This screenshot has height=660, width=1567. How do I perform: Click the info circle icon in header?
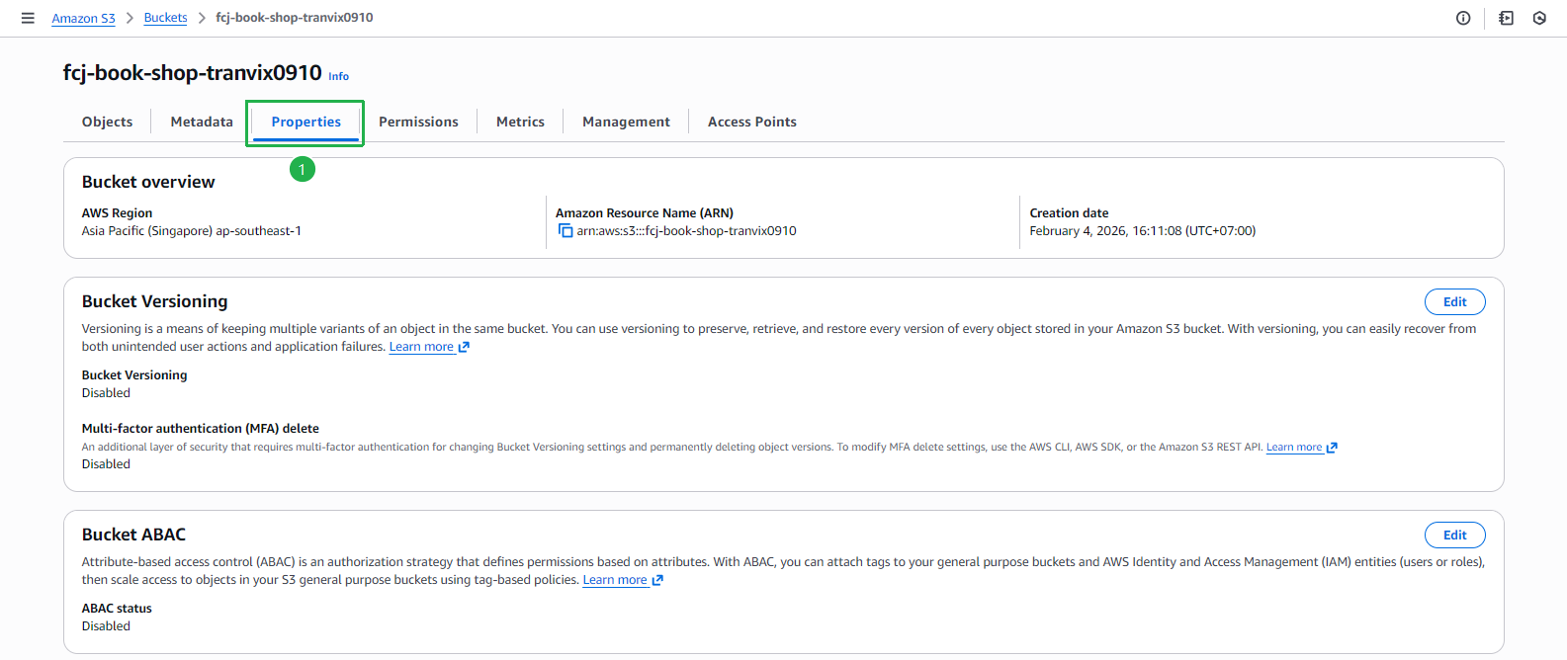click(x=1463, y=18)
